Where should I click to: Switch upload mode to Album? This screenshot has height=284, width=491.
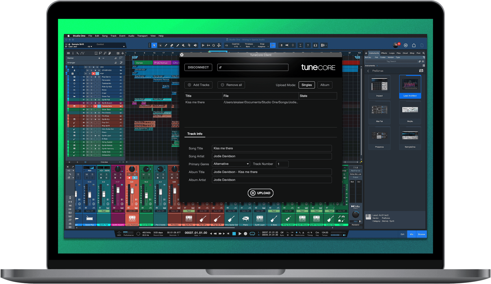point(325,85)
